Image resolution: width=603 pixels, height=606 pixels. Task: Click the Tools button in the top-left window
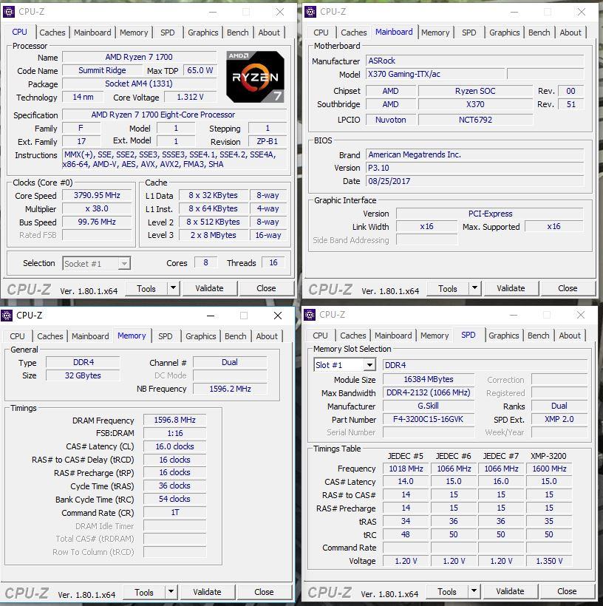click(x=146, y=288)
